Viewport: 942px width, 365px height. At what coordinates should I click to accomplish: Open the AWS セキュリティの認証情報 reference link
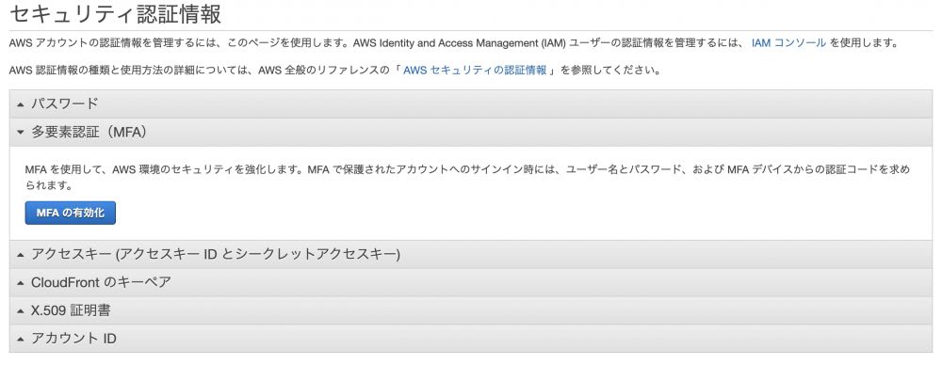click(475, 71)
